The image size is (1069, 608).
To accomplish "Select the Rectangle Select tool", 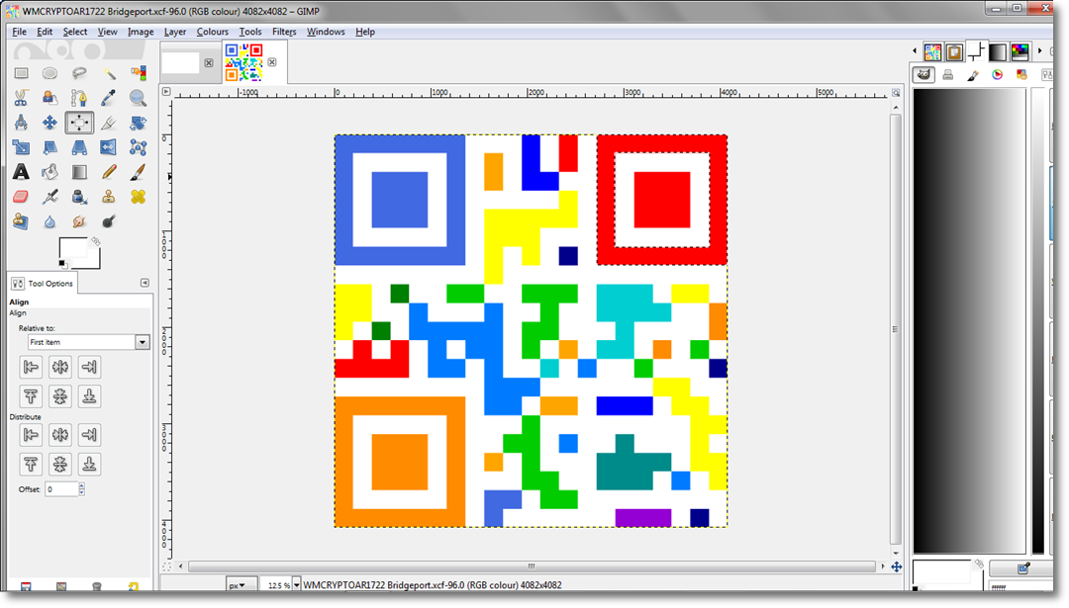I will 21,73.
